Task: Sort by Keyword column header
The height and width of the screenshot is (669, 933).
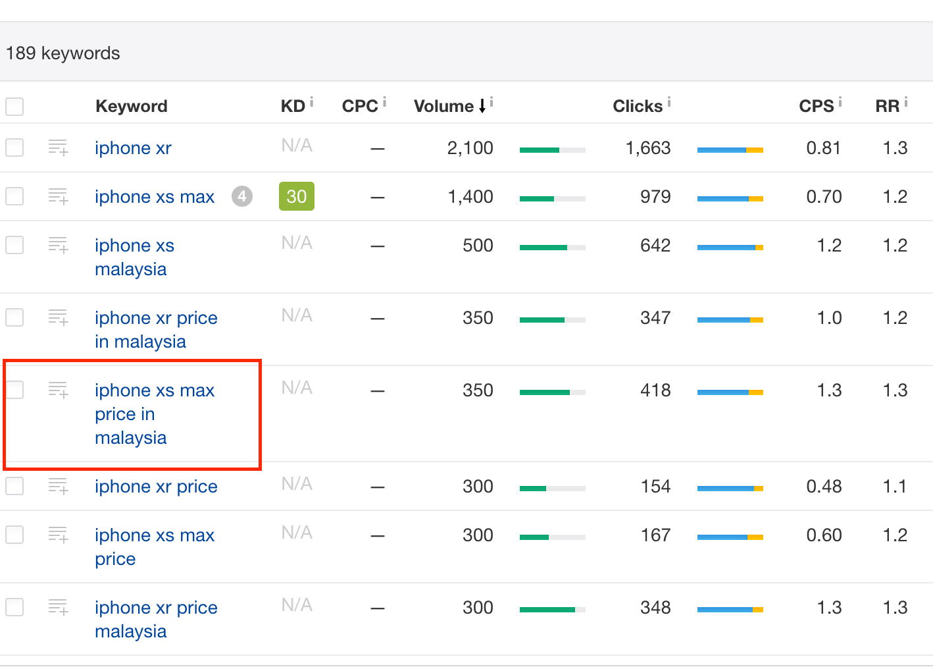Action: click(x=132, y=106)
